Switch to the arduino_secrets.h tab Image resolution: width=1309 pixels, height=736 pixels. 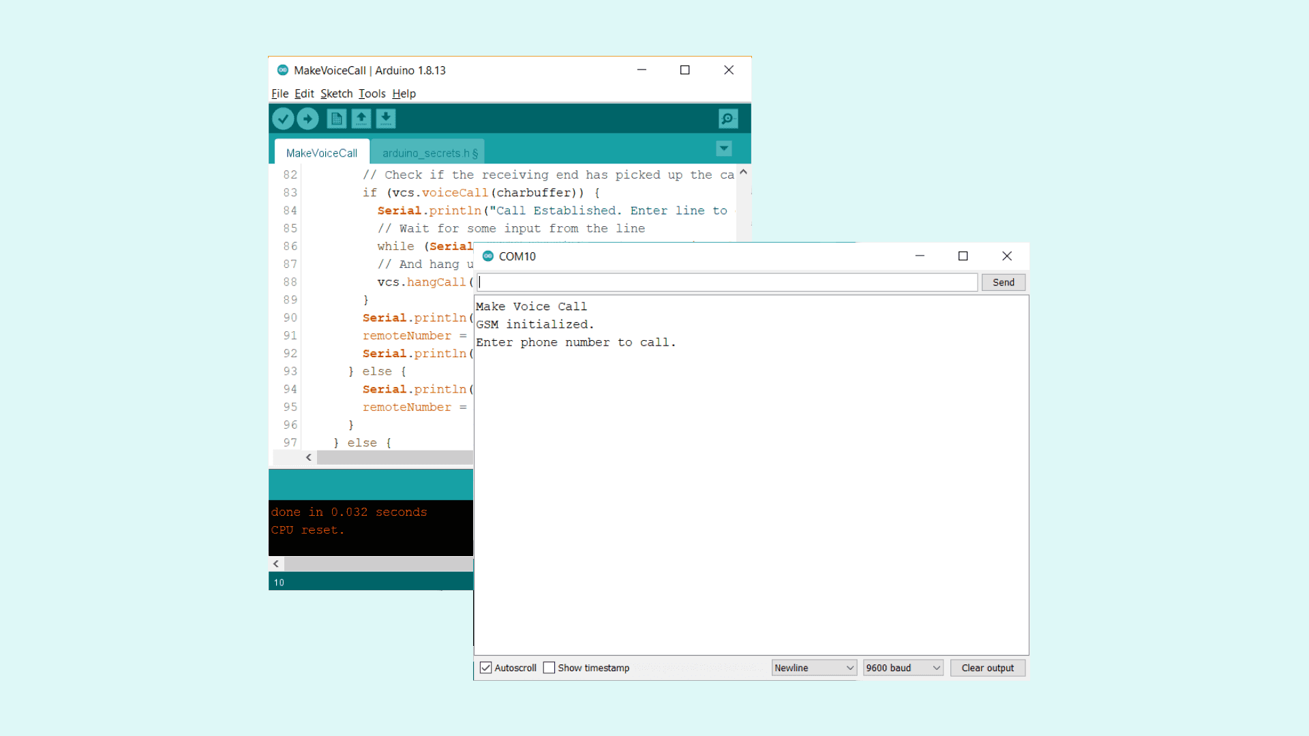429,153
